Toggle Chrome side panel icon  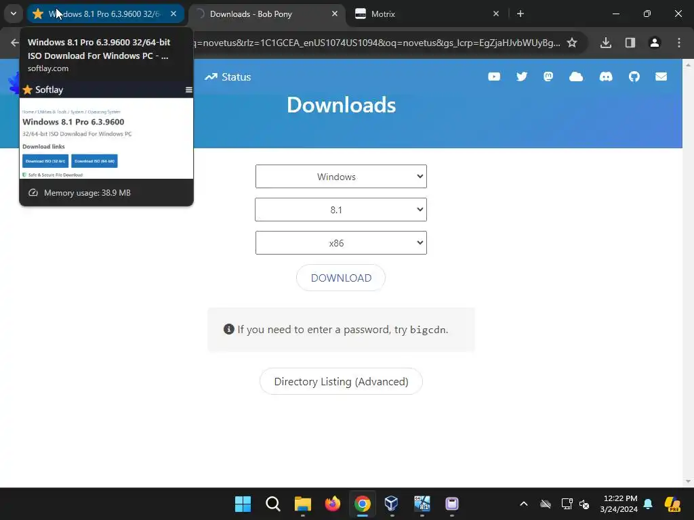pos(630,43)
